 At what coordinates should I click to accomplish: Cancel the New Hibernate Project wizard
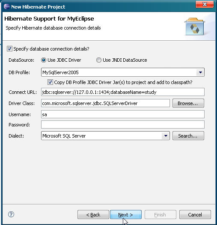[195, 215]
